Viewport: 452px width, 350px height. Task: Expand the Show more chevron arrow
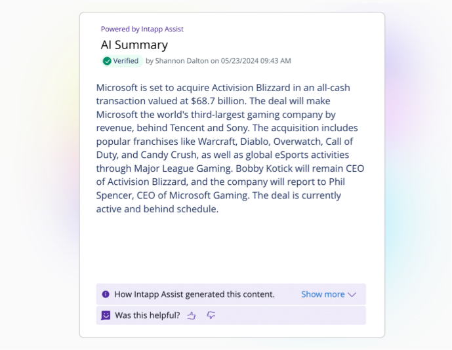(352, 294)
